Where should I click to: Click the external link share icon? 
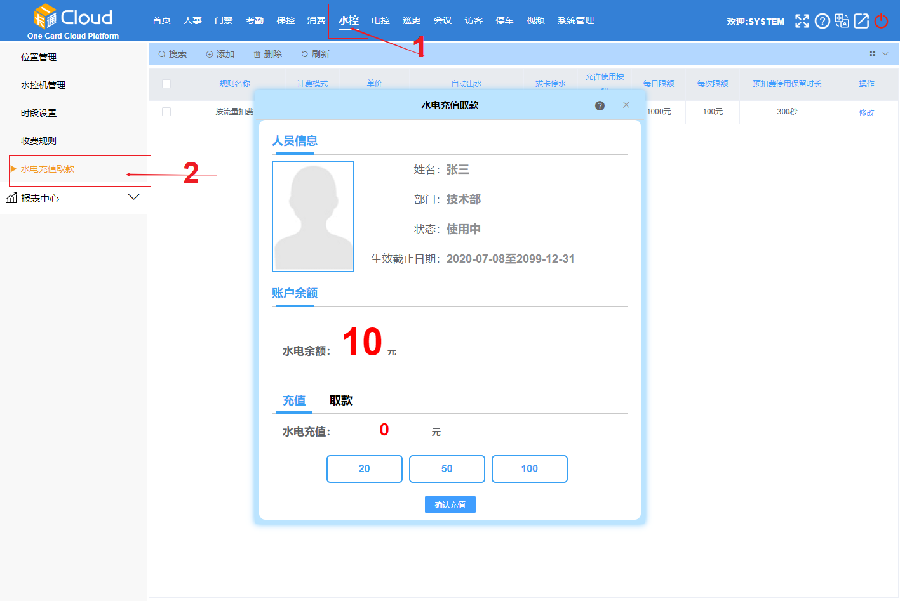click(861, 21)
